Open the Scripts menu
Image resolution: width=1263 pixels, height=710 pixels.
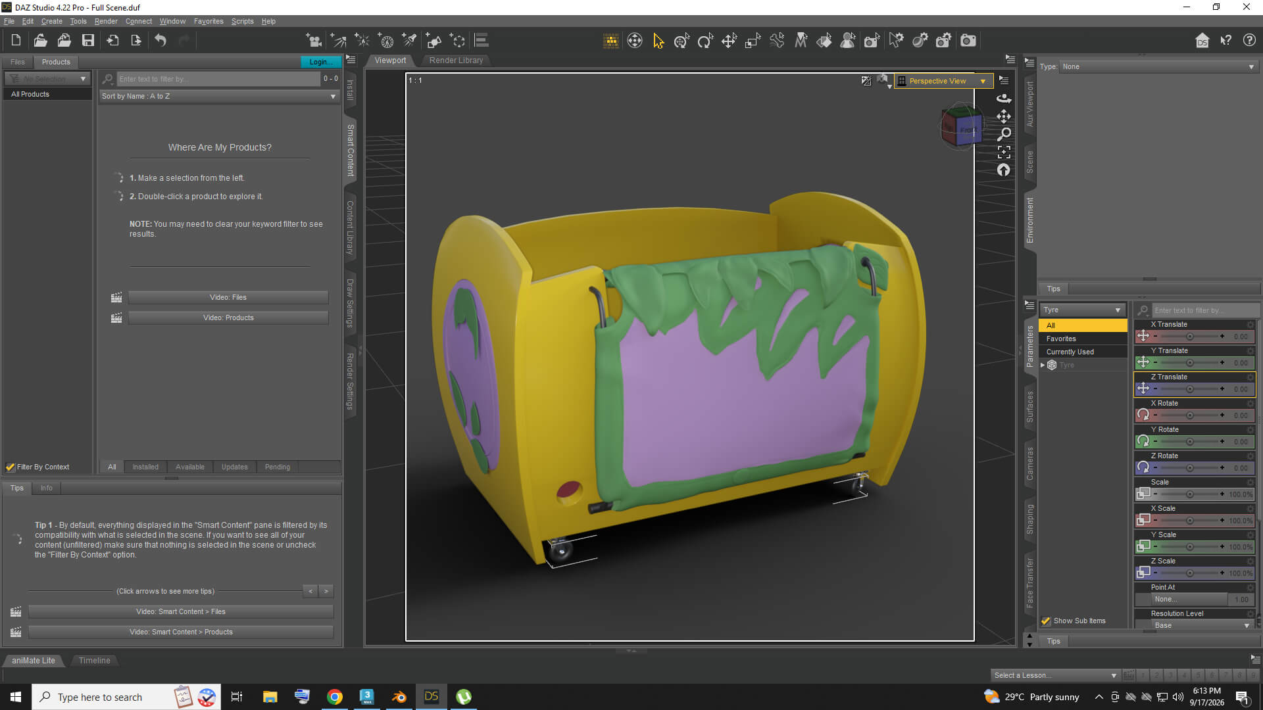(242, 21)
